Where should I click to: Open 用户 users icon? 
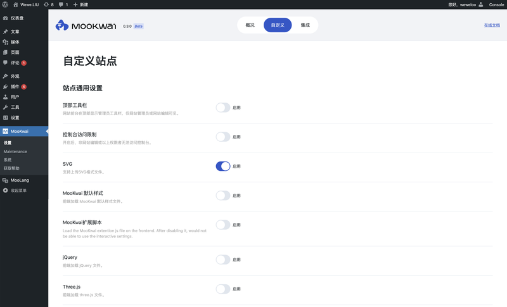coord(5,97)
